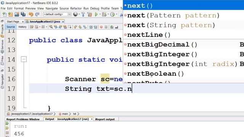
Task: Click the Toggle Bookmark icon
Action: (85, 27)
